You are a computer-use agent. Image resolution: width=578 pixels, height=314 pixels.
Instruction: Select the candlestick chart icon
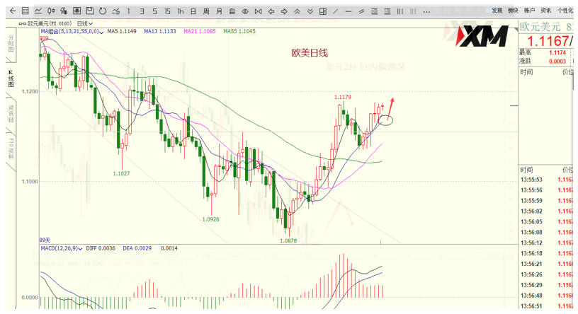coord(51,11)
